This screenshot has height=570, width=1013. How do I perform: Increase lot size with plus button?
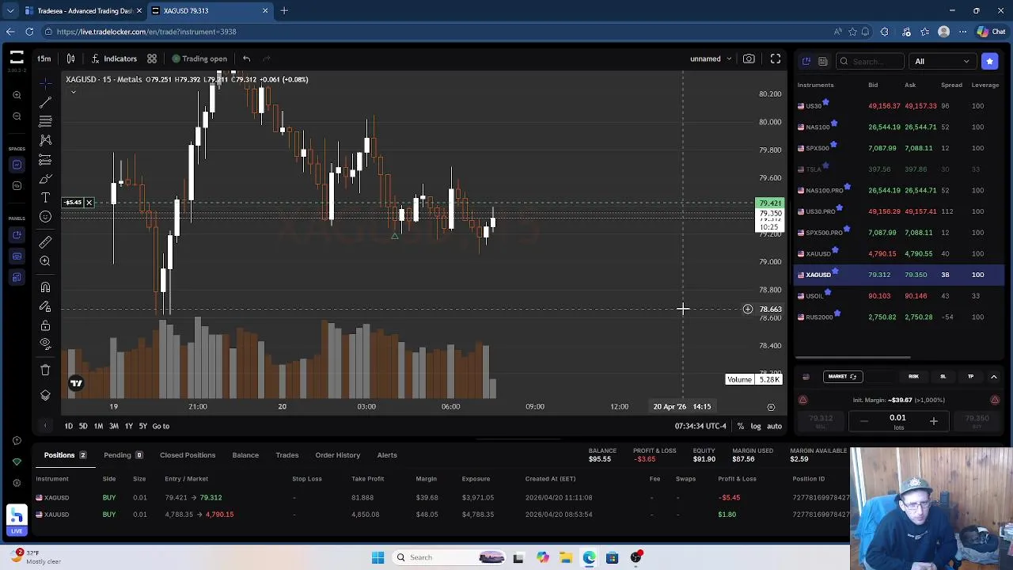[933, 421]
